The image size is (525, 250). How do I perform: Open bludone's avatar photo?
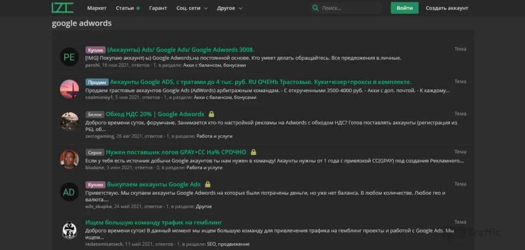(x=69, y=159)
